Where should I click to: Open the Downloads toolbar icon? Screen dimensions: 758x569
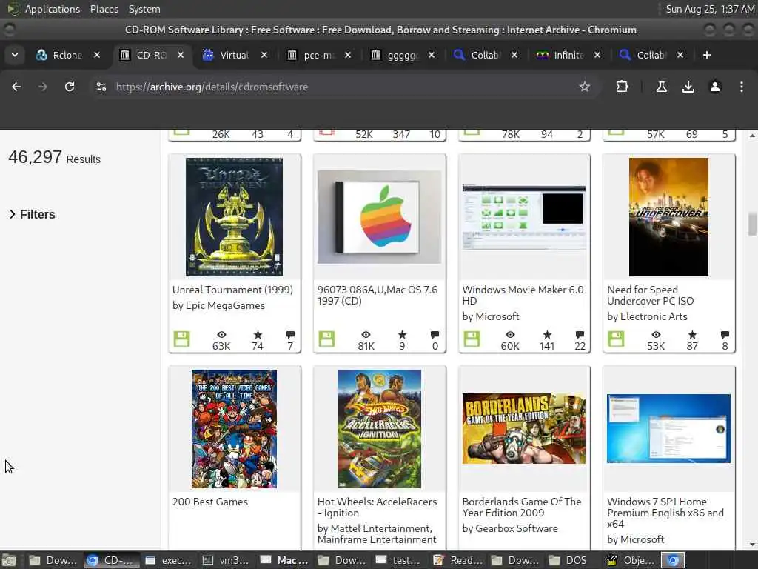click(x=688, y=87)
